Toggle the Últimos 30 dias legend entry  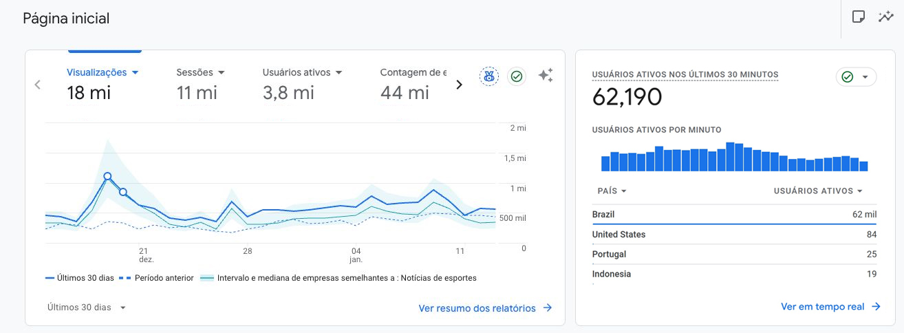point(80,278)
